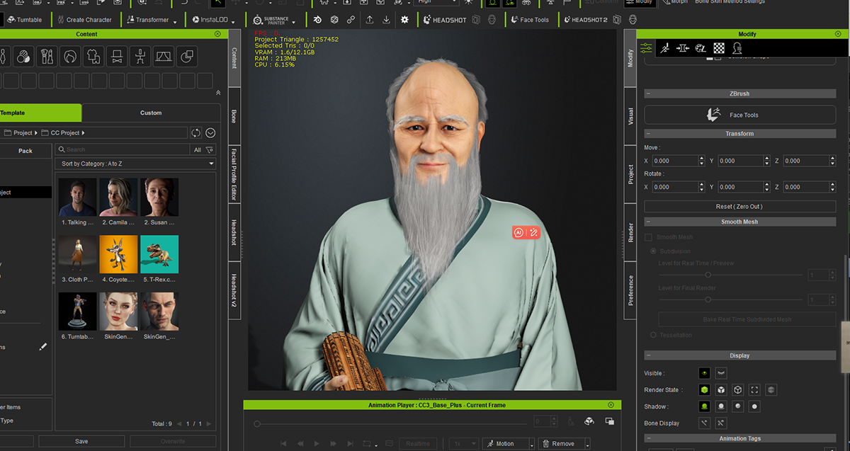
Task: Click the circled down-arrow beside content path
Action: pyautogui.click(x=210, y=132)
